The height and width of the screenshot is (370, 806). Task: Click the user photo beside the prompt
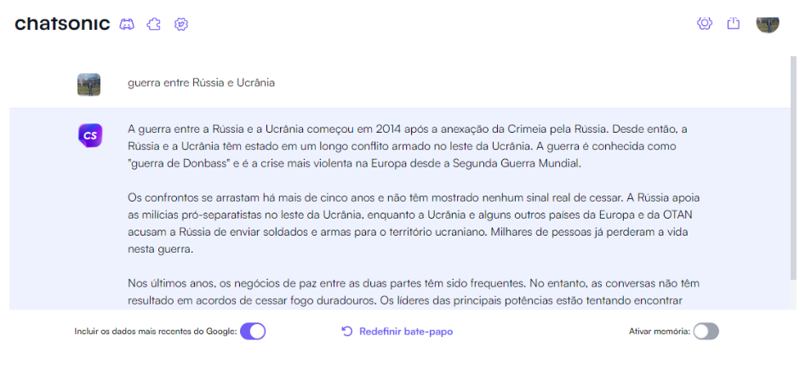(x=89, y=84)
